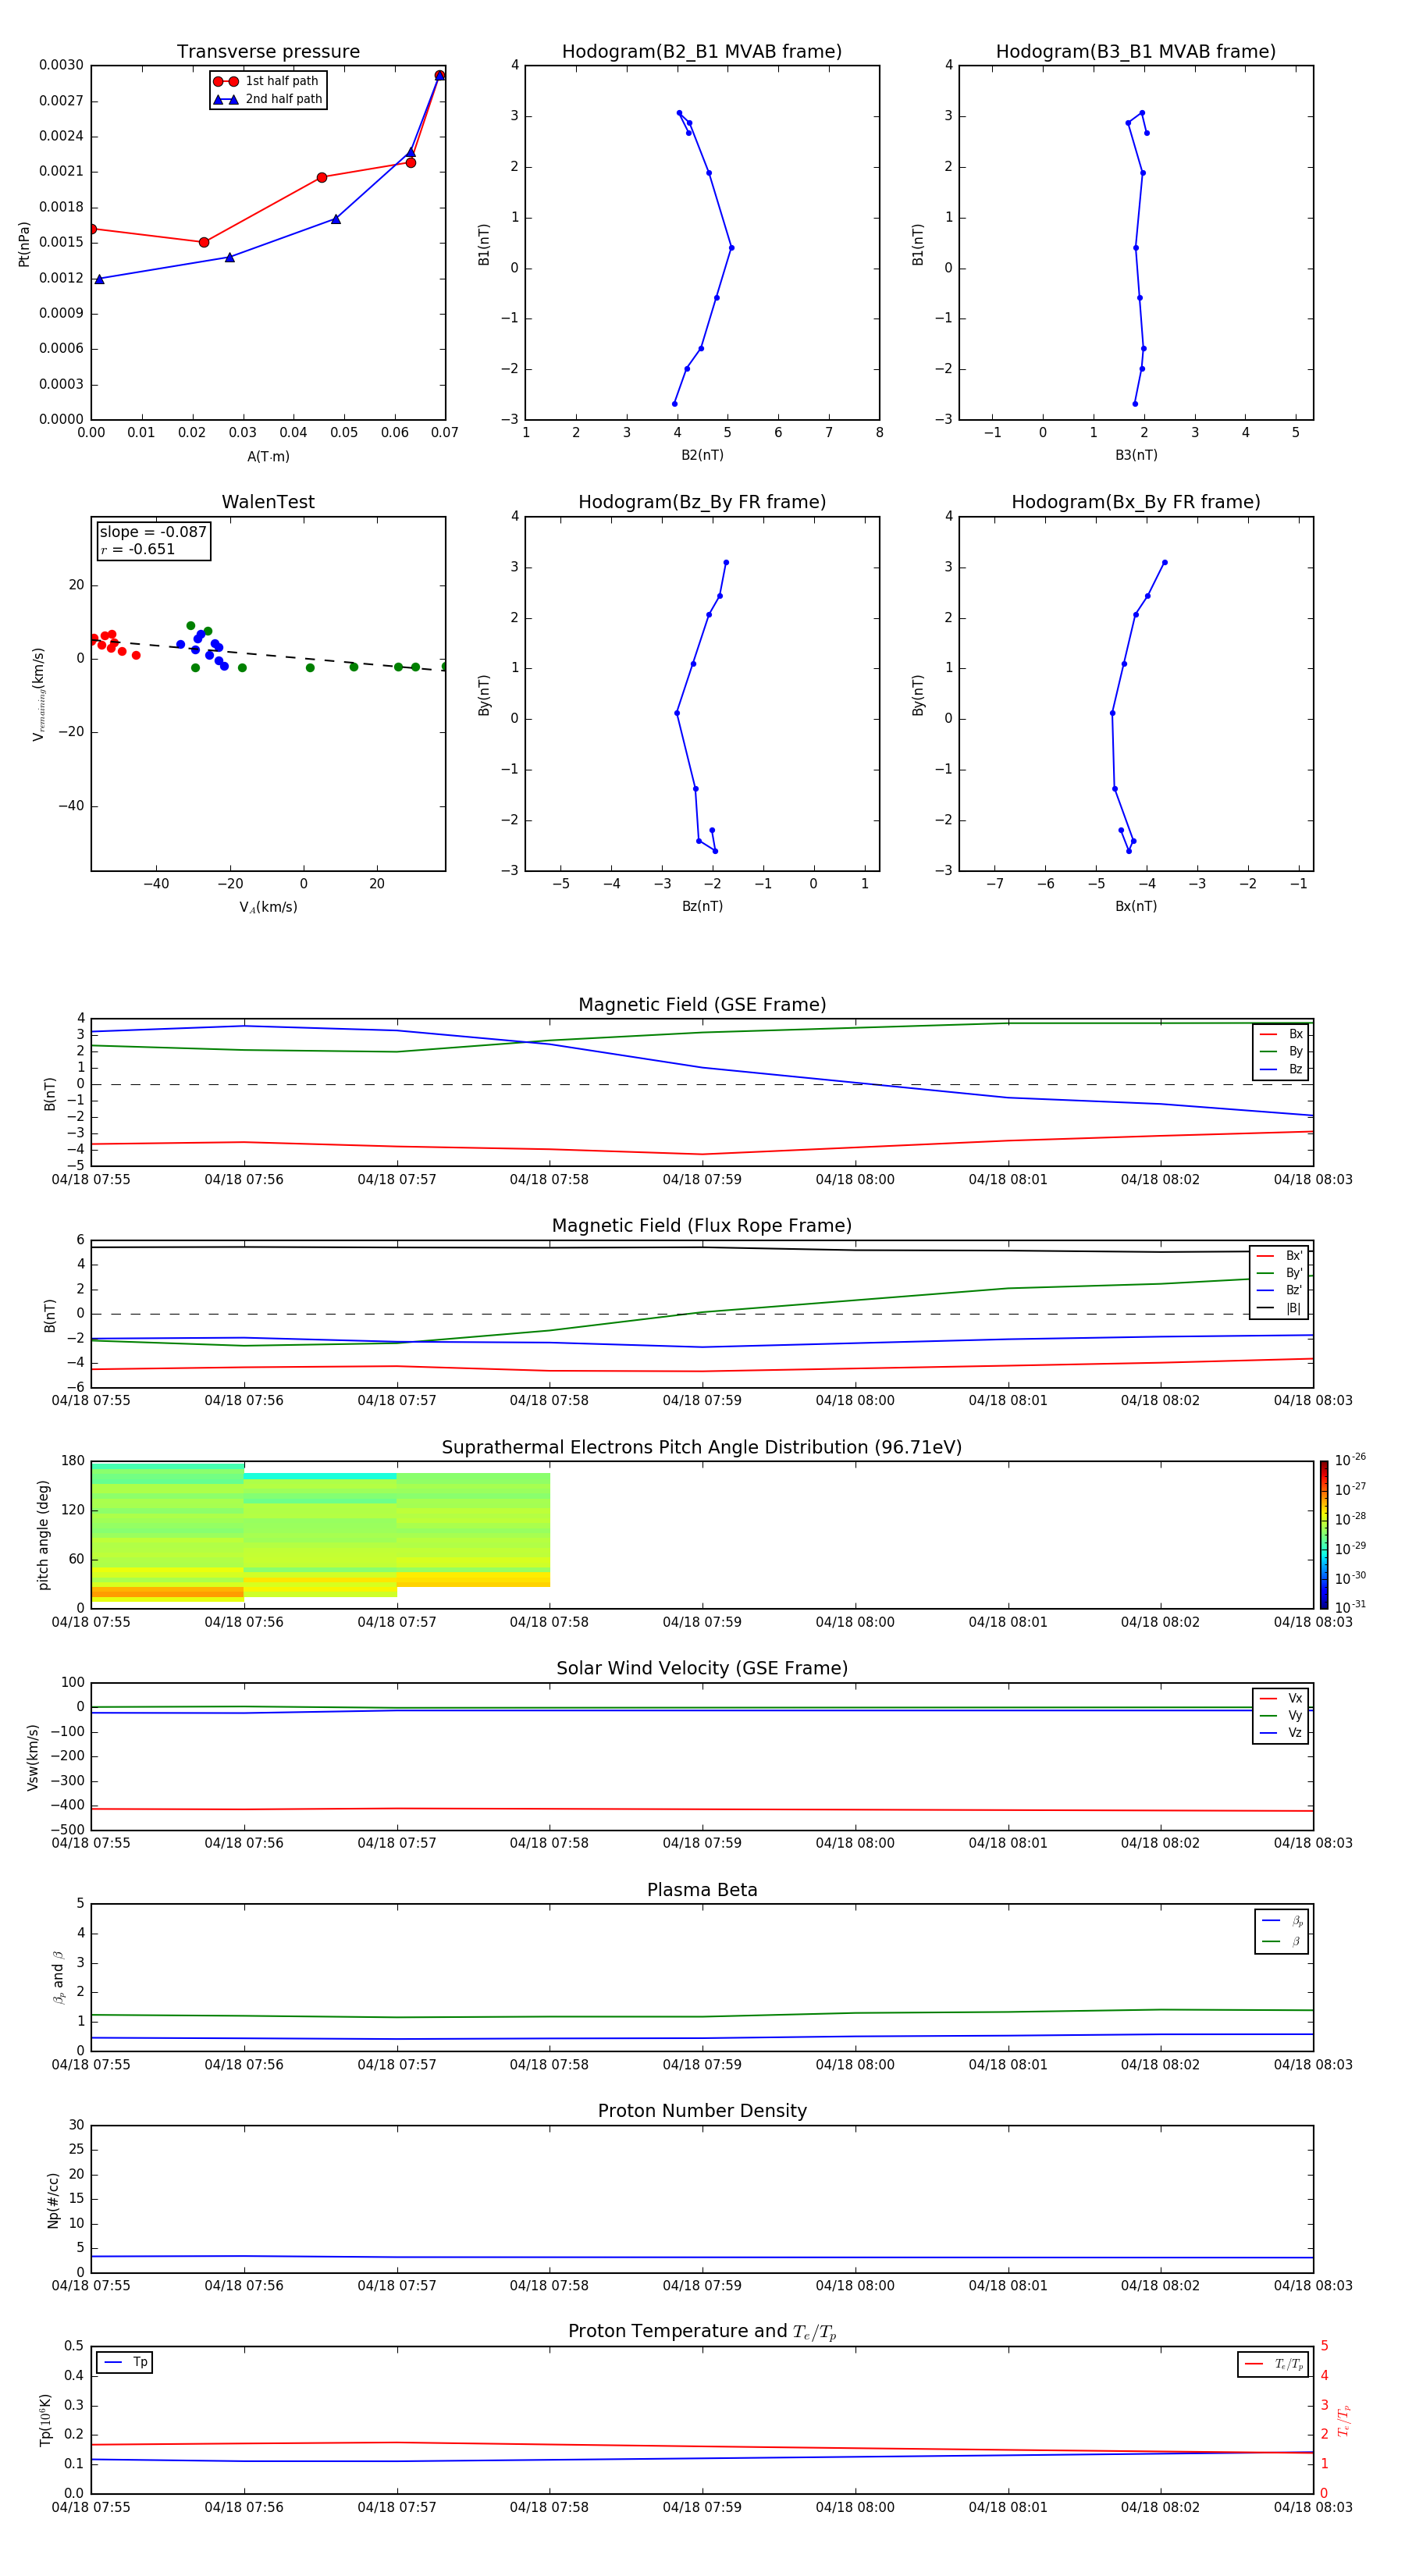Viewport: 1405px width, 2576px height.
Task: Click the blue triangle marker for 2nd half path legend
Action: [226, 99]
